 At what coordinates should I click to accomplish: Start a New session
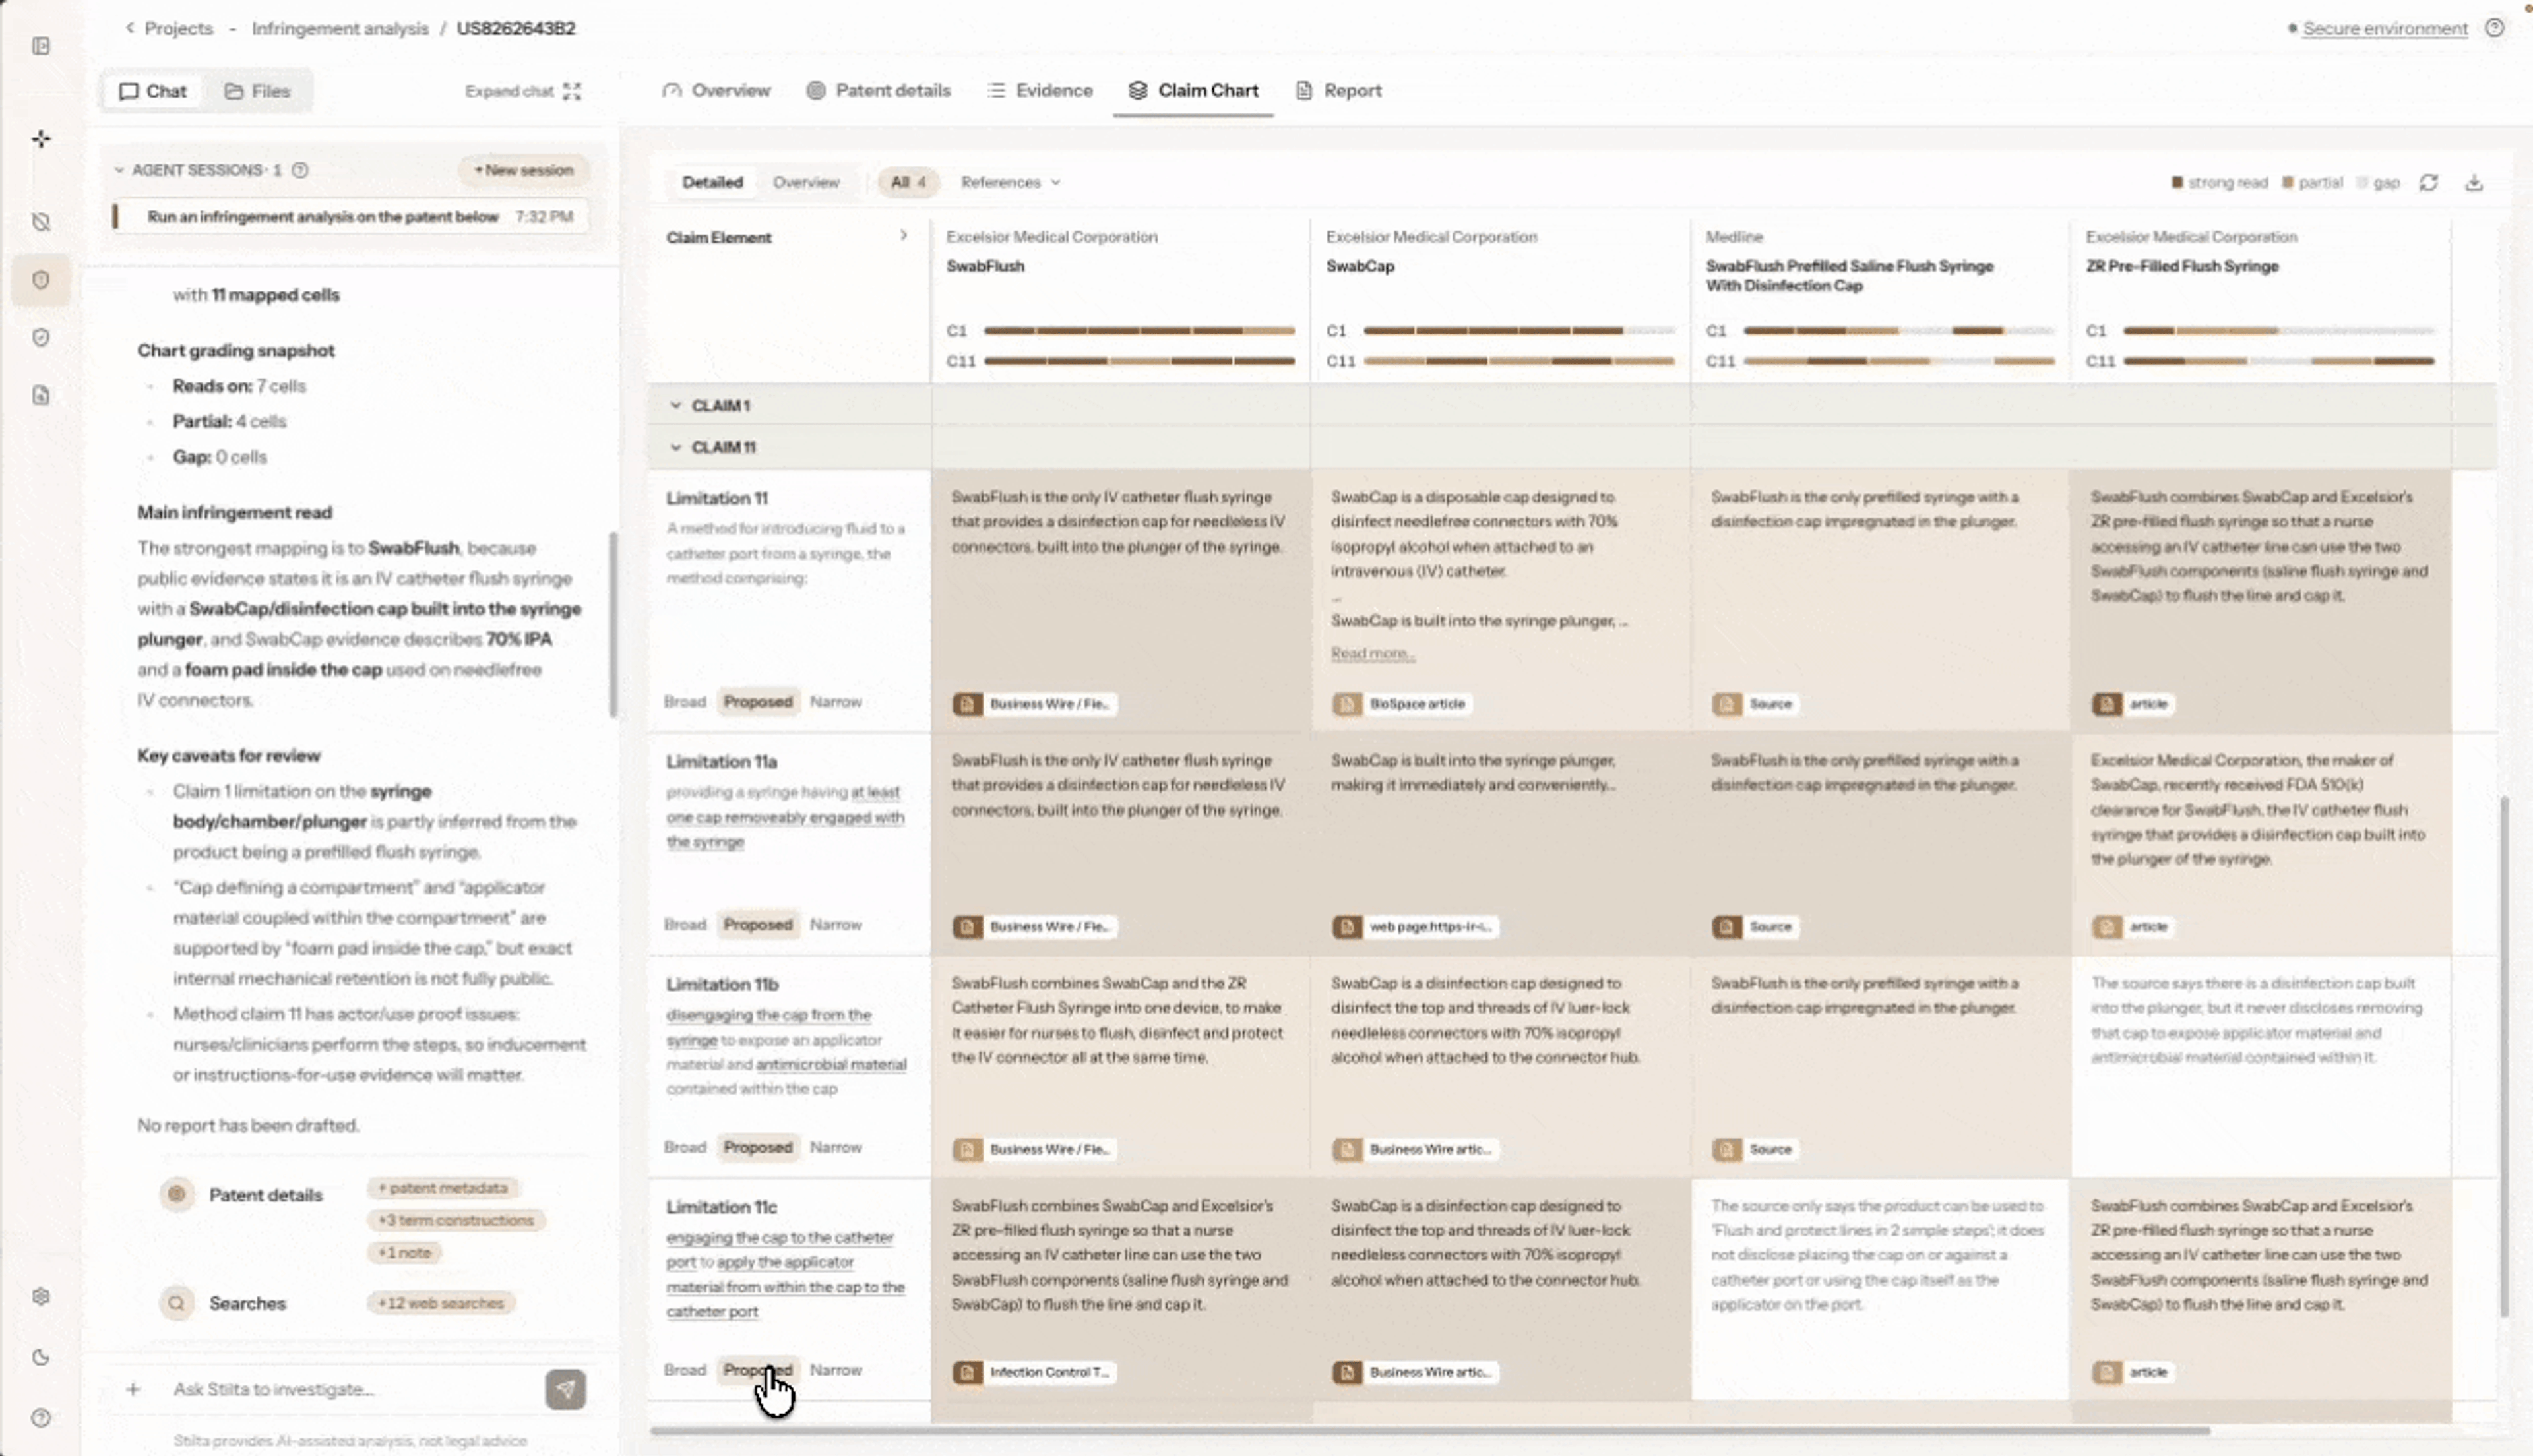(x=524, y=171)
